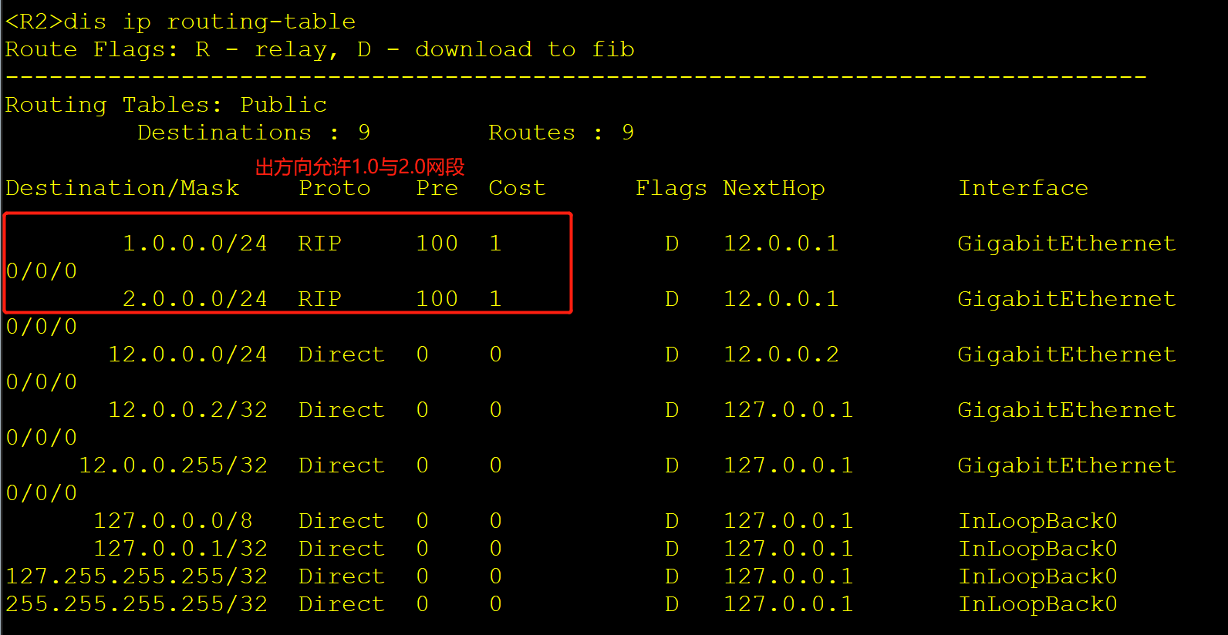Click next hop 12.0.0.2

(781, 354)
